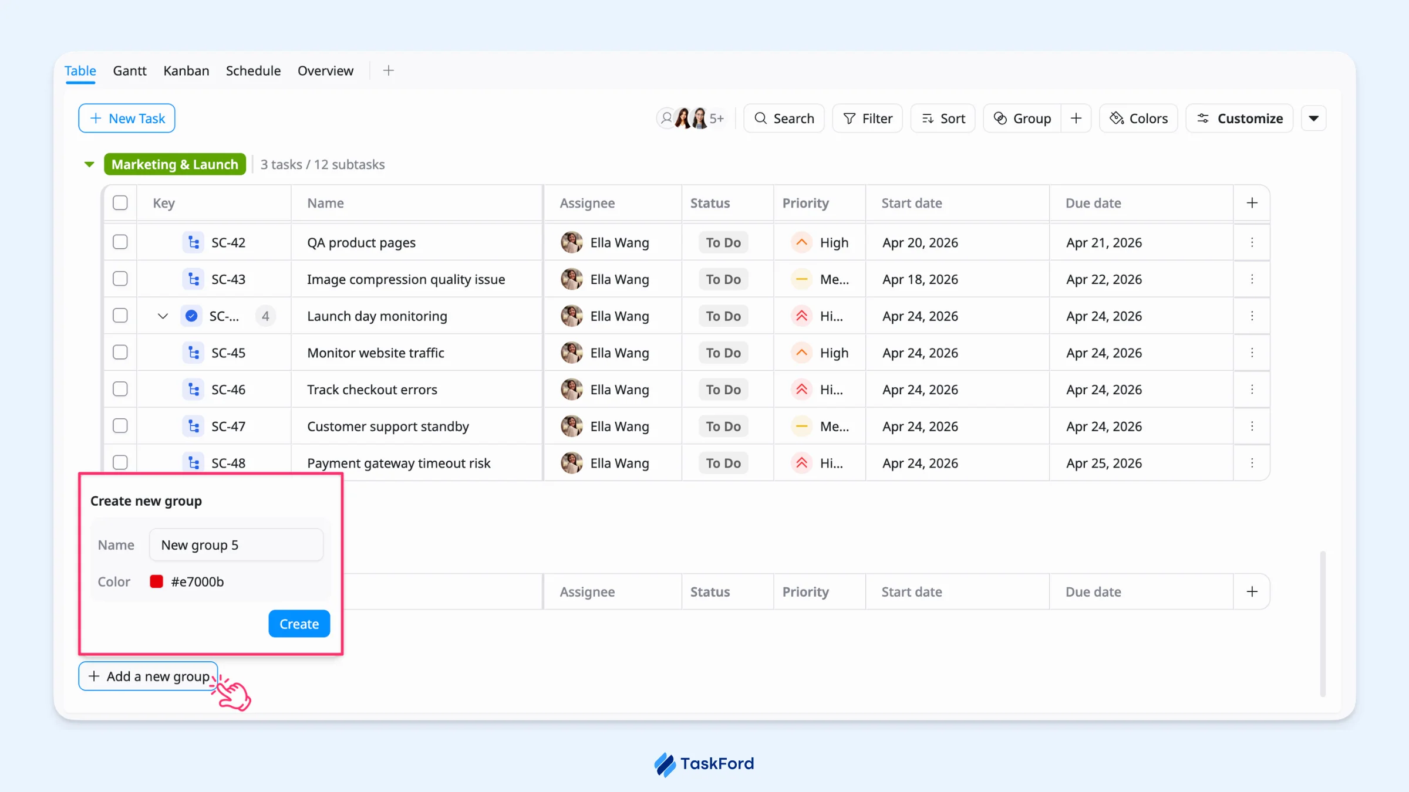Click the group Name input field
Viewport: 1409px width, 792px height.
(236, 545)
